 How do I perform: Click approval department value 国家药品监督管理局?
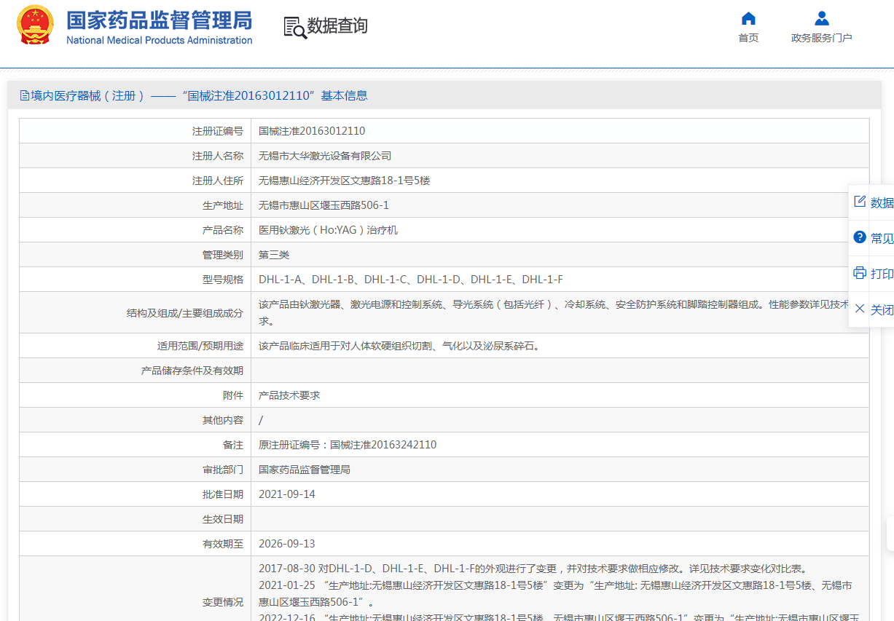click(305, 470)
